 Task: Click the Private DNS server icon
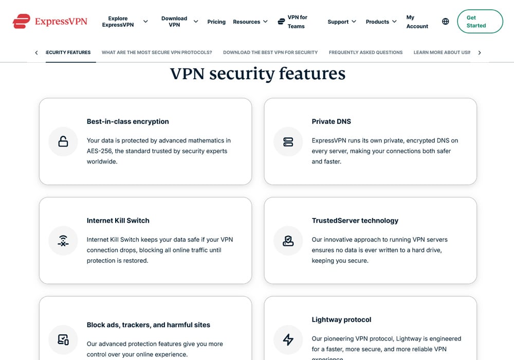coord(288,141)
